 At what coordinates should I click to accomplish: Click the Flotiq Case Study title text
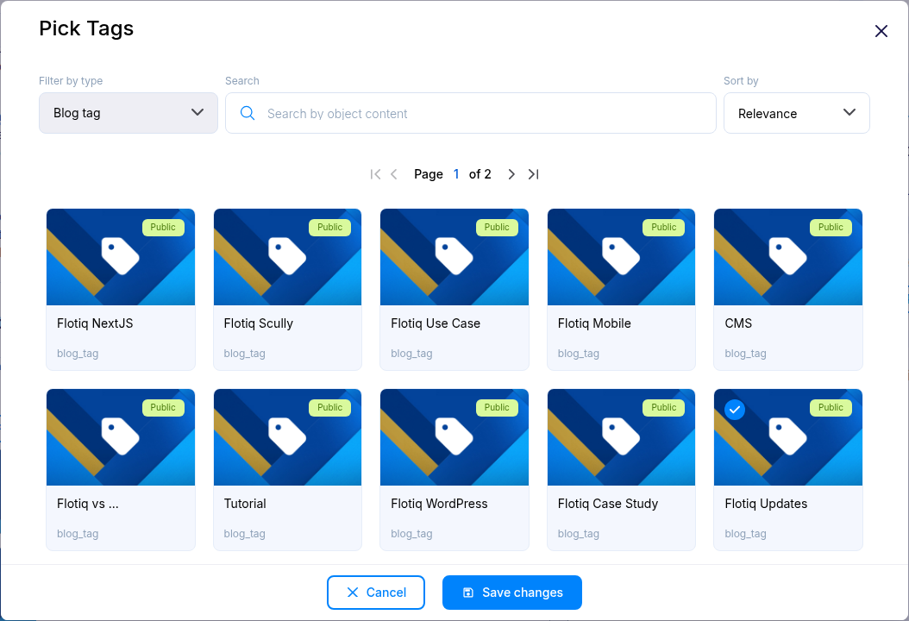point(607,504)
